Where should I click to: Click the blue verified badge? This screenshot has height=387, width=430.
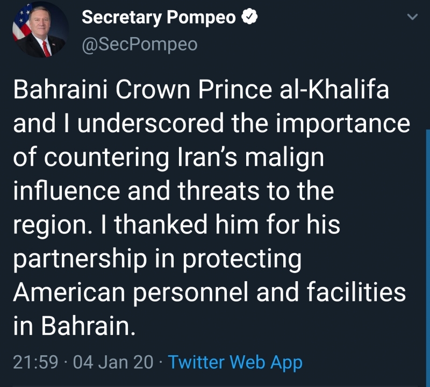click(249, 18)
